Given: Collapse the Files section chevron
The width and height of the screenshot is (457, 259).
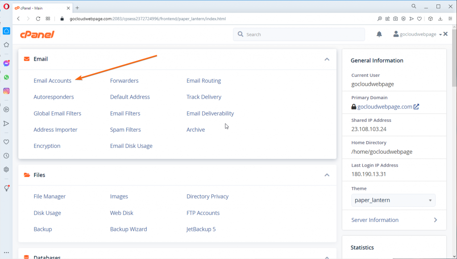Looking at the screenshot, I should click(x=327, y=175).
